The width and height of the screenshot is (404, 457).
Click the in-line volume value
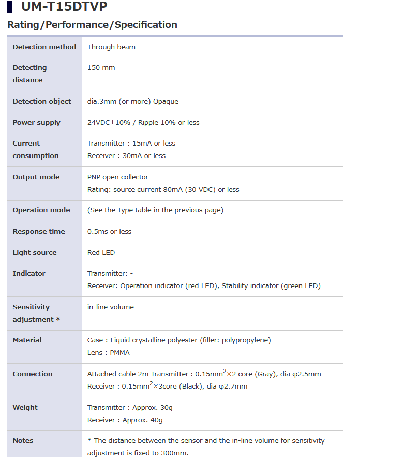point(111,307)
